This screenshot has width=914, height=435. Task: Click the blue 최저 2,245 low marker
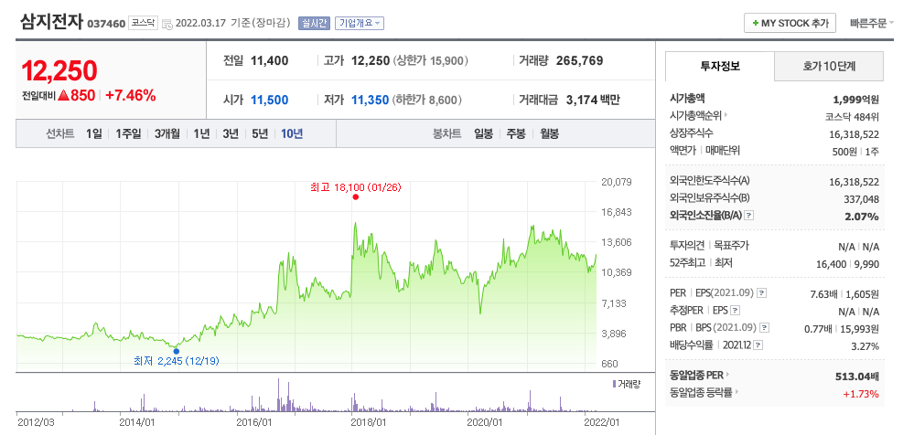176,351
